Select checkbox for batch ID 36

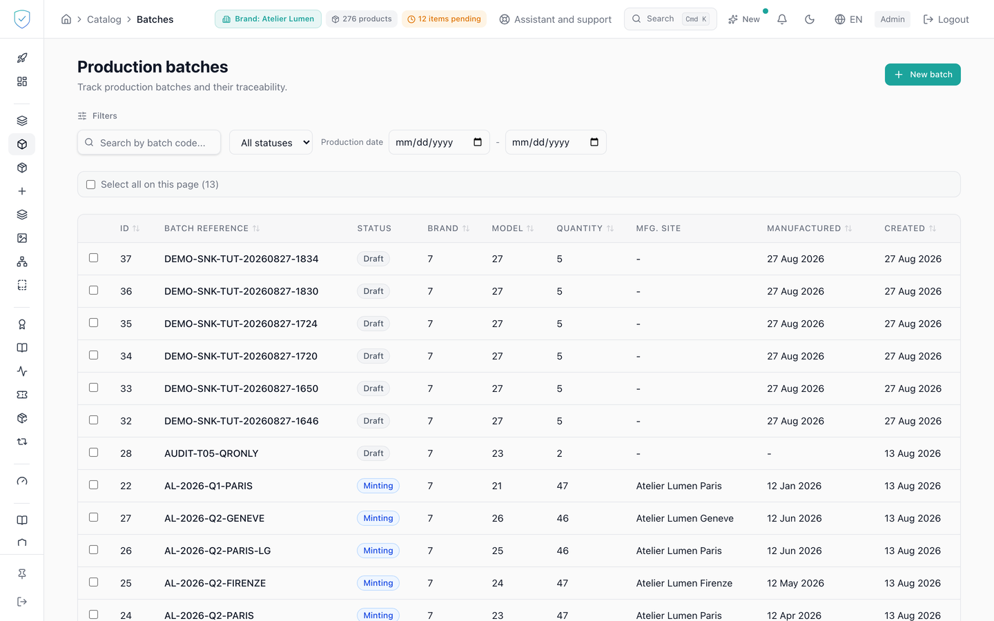(x=93, y=290)
